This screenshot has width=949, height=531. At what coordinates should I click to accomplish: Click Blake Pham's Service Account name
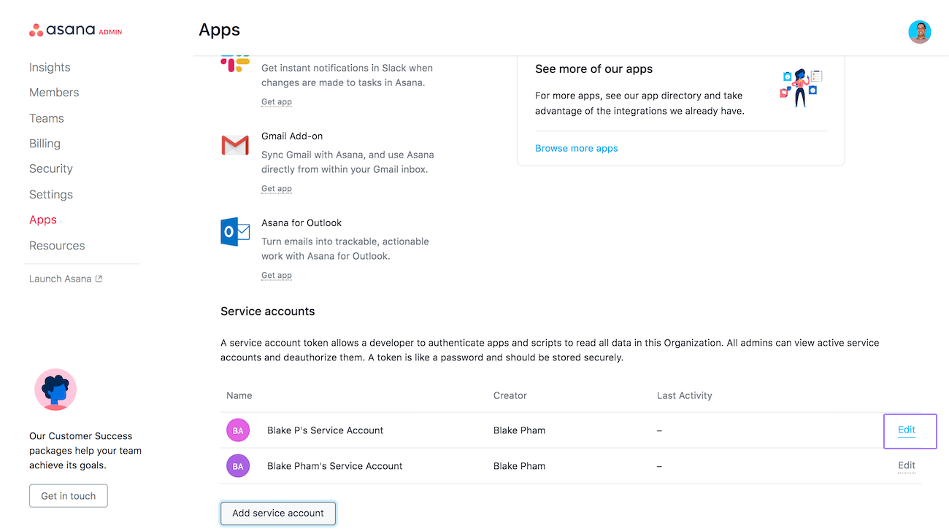pyautogui.click(x=335, y=466)
